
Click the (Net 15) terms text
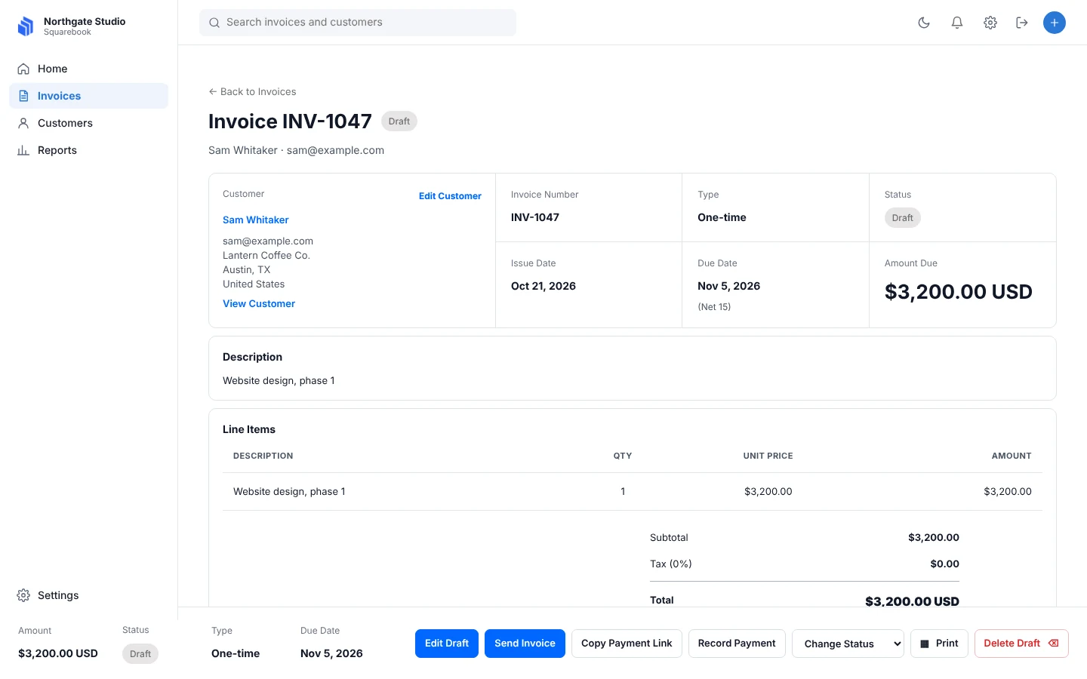[714, 307]
